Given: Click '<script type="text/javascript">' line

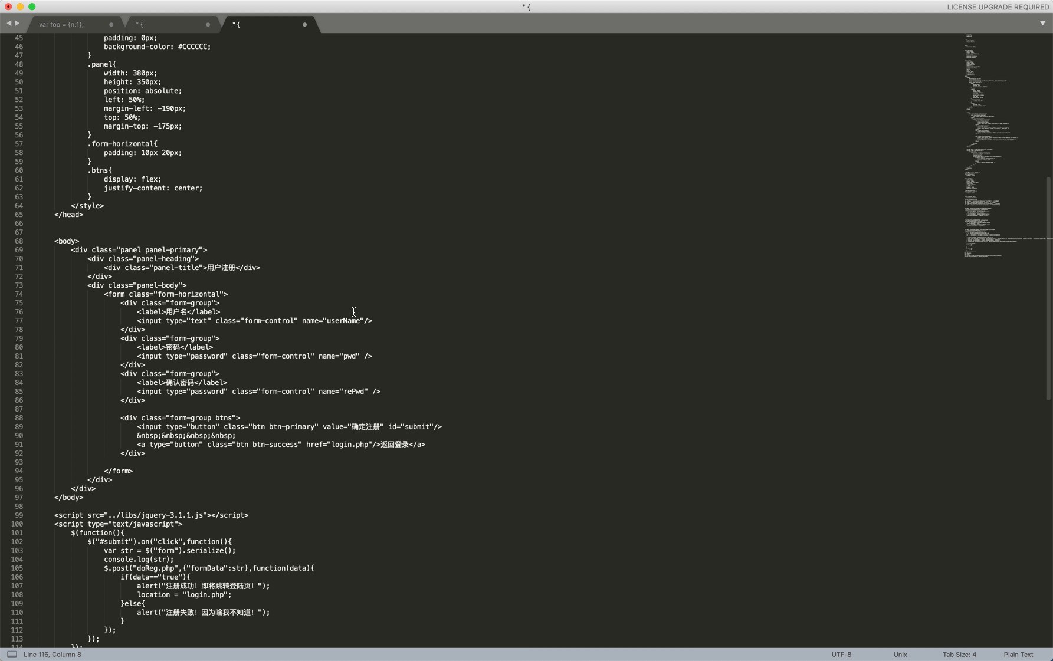Looking at the screenshot, I should point(118,524).
